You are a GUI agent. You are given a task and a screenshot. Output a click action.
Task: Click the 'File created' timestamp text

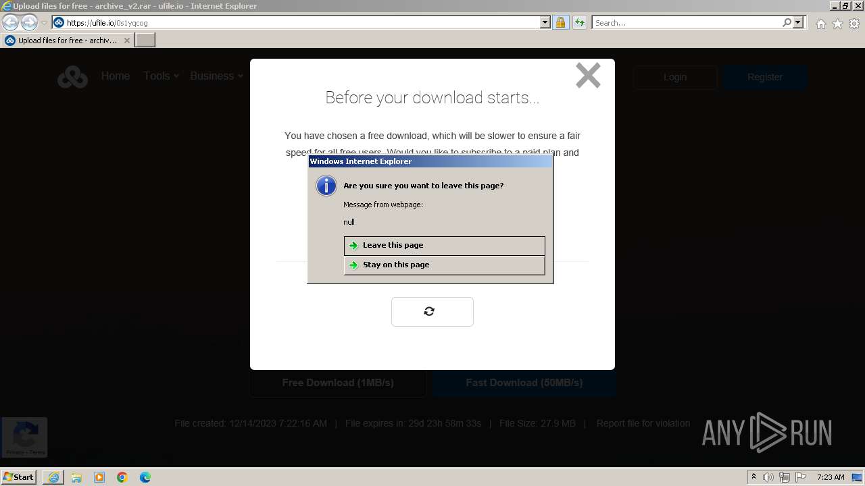coord(251,423)
